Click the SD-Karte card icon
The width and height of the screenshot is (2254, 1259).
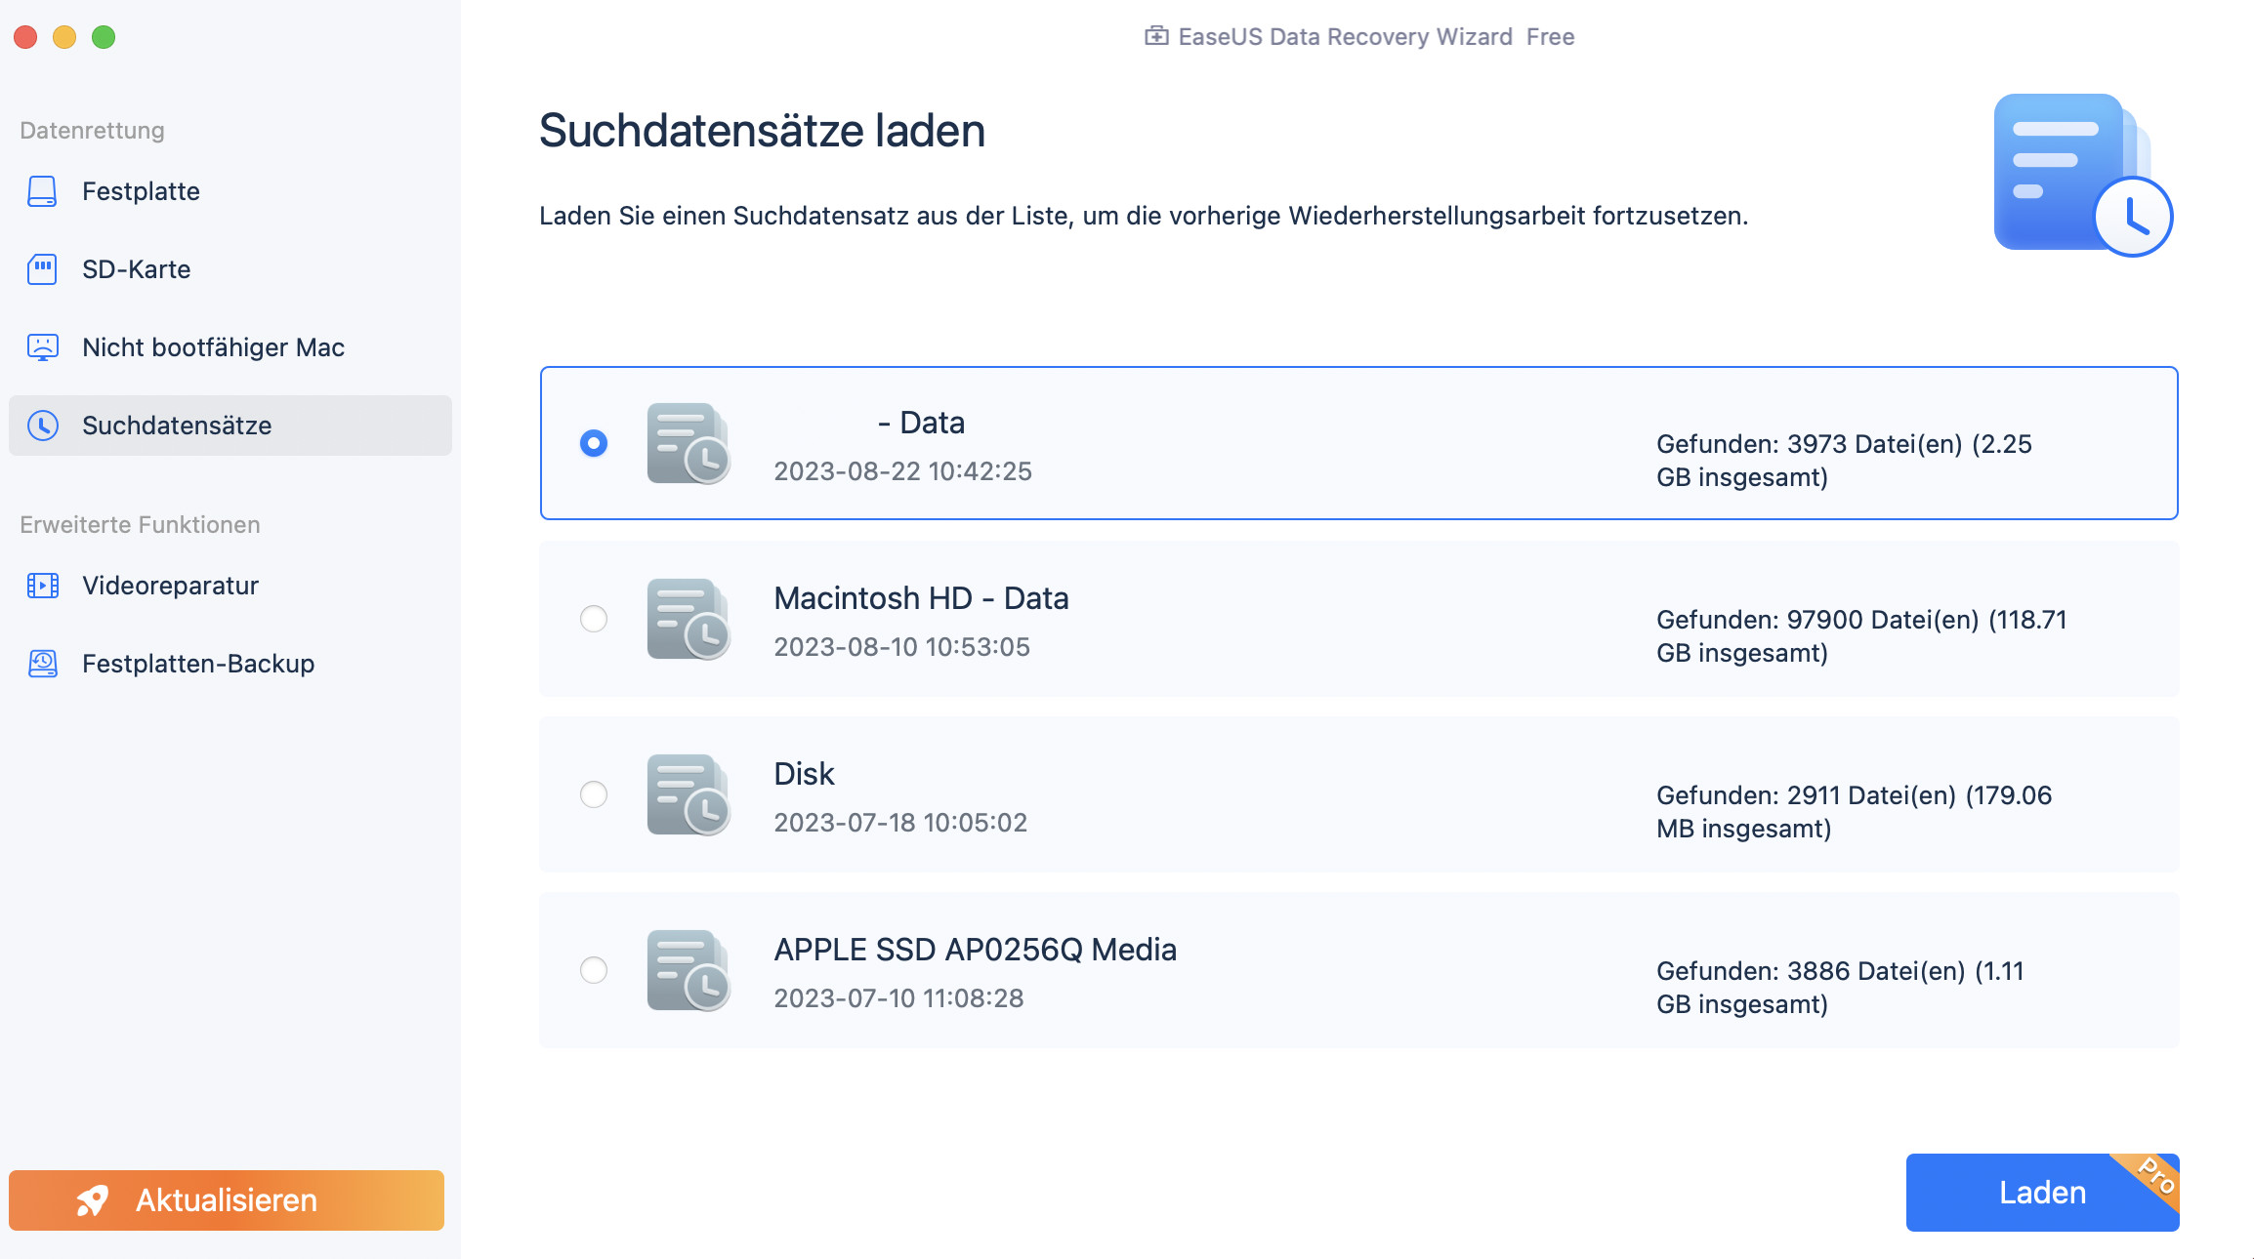[x=42, y=269]
